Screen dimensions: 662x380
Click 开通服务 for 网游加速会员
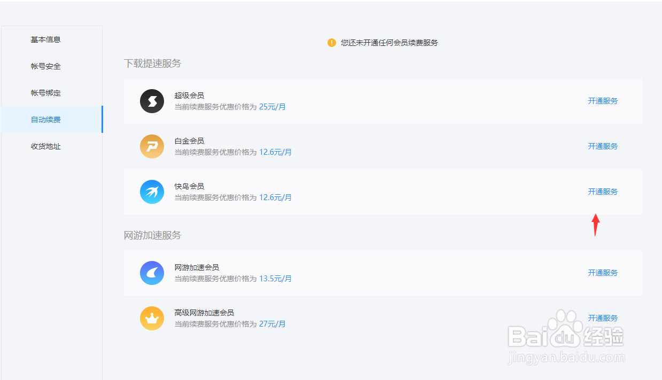(x=603, y=273)
